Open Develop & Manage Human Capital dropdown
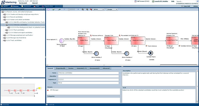The image size is (199, 106). tap(44, 9)
